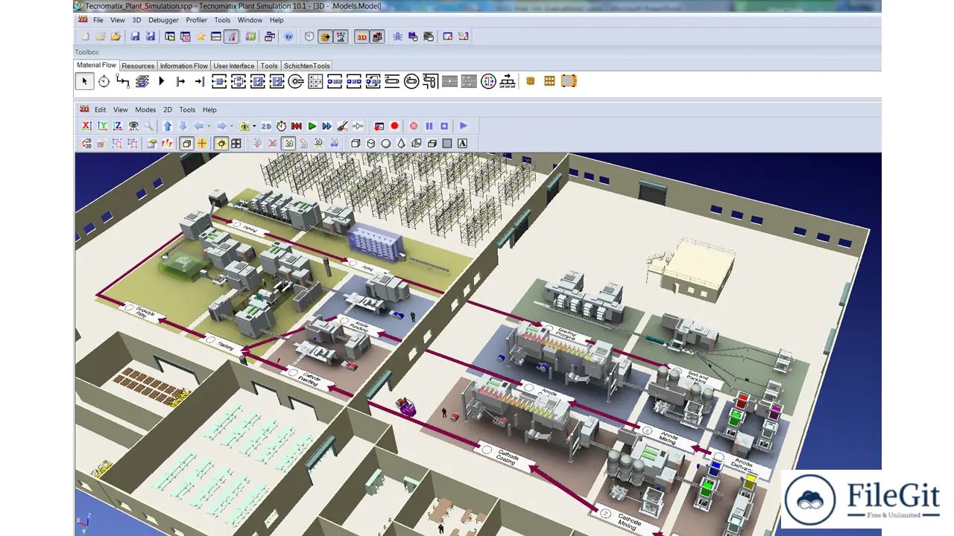Select the Store grid icon in toolbox

(x=315, y=81)
